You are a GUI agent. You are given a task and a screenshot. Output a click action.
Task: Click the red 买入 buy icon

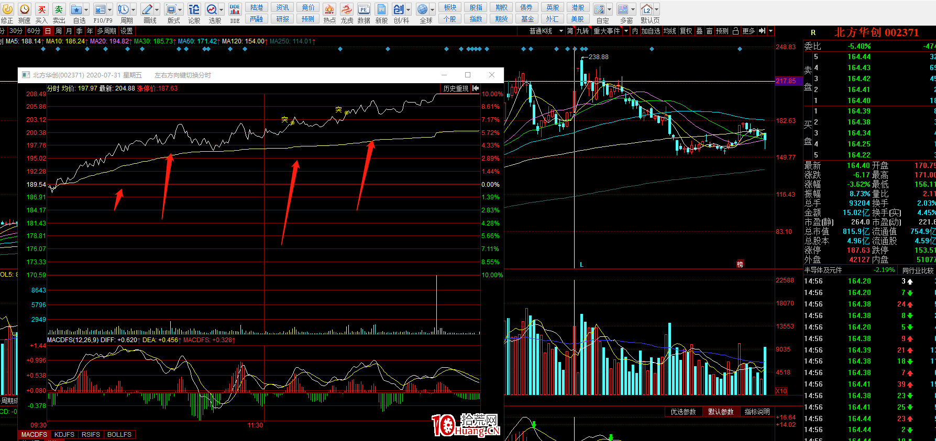coord(42,9)
